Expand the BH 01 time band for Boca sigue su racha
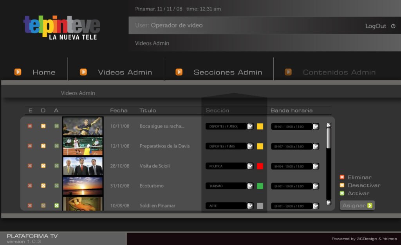The width and height of the screenshot is (401, 245). (x=316, y=127)
